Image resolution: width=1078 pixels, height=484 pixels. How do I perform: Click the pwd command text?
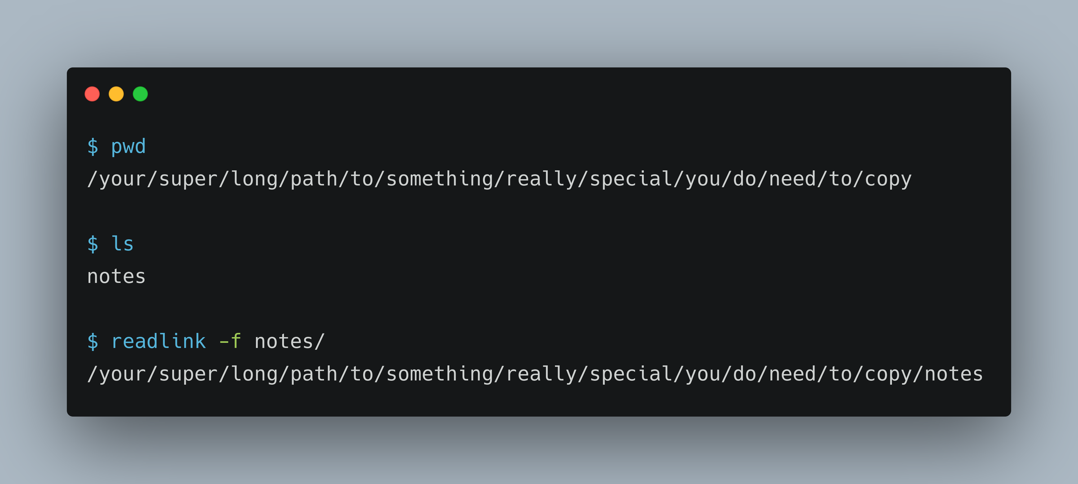tap(128, 147)
